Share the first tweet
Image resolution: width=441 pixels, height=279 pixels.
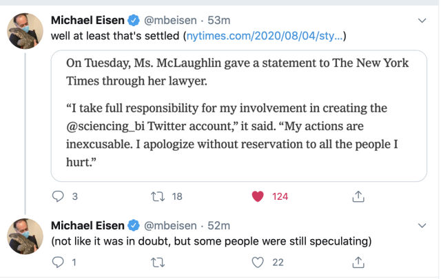358,196
